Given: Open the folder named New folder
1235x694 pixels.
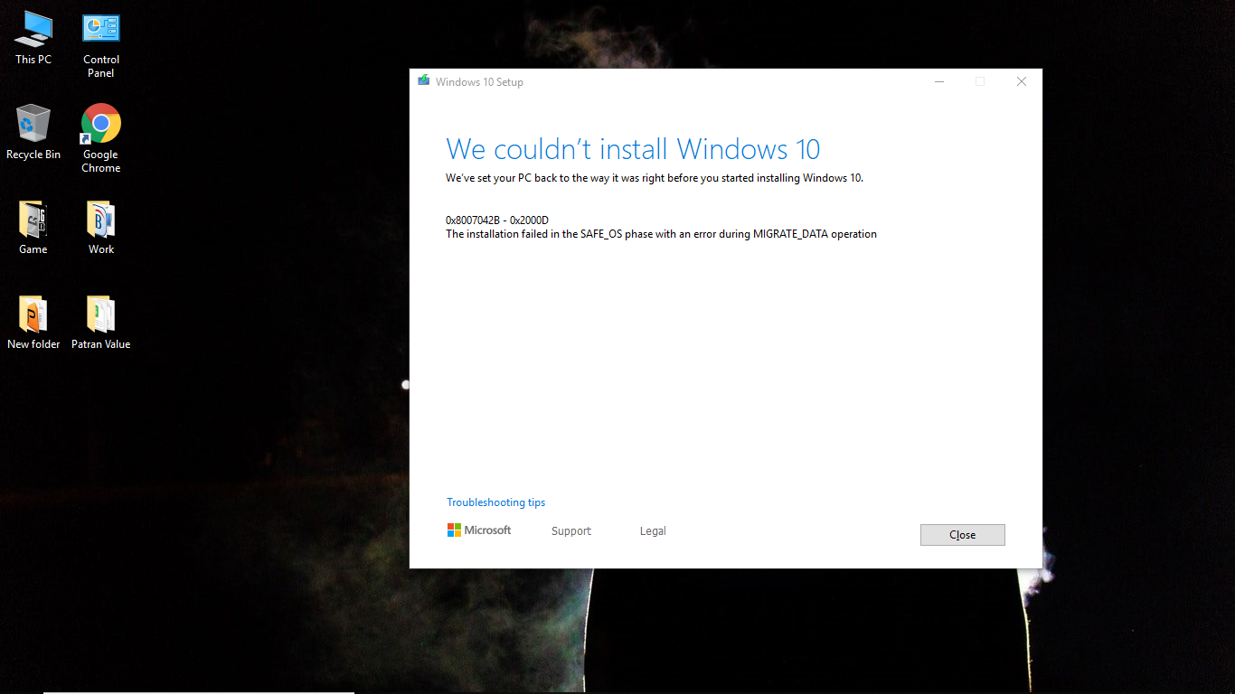Looking at the screenshot, I should tap(33, 314).
